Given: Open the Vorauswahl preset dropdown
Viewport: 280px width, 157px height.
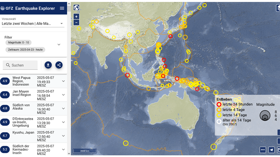Looking at the screenshot, I should click(33, 24).
